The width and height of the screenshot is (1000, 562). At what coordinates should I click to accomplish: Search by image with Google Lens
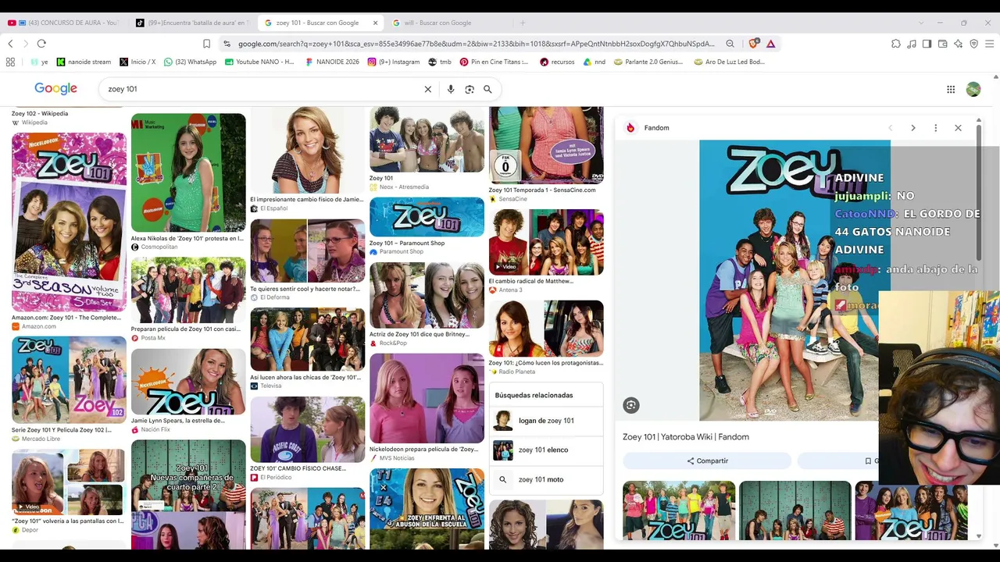click(470, 89)
